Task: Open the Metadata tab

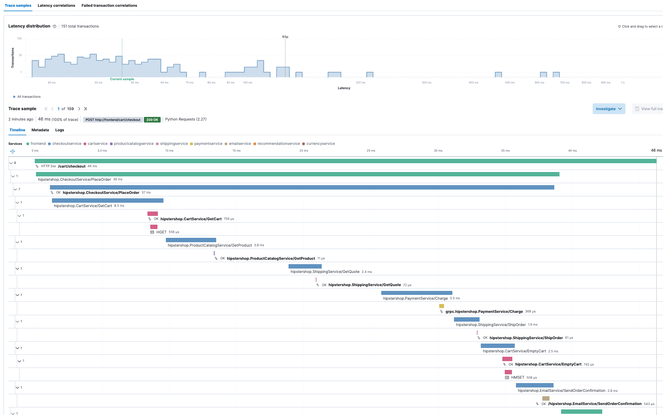Action: coord(40,130)
